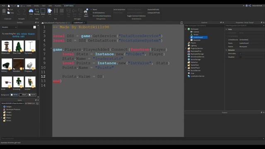Click the refresh icon in Game panel
Viewport: 265px width, 149px height.
click(x=37, y=103)
